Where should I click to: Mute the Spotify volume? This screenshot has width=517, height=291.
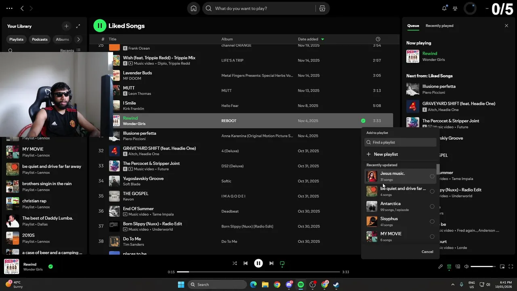tap(467, 266)
